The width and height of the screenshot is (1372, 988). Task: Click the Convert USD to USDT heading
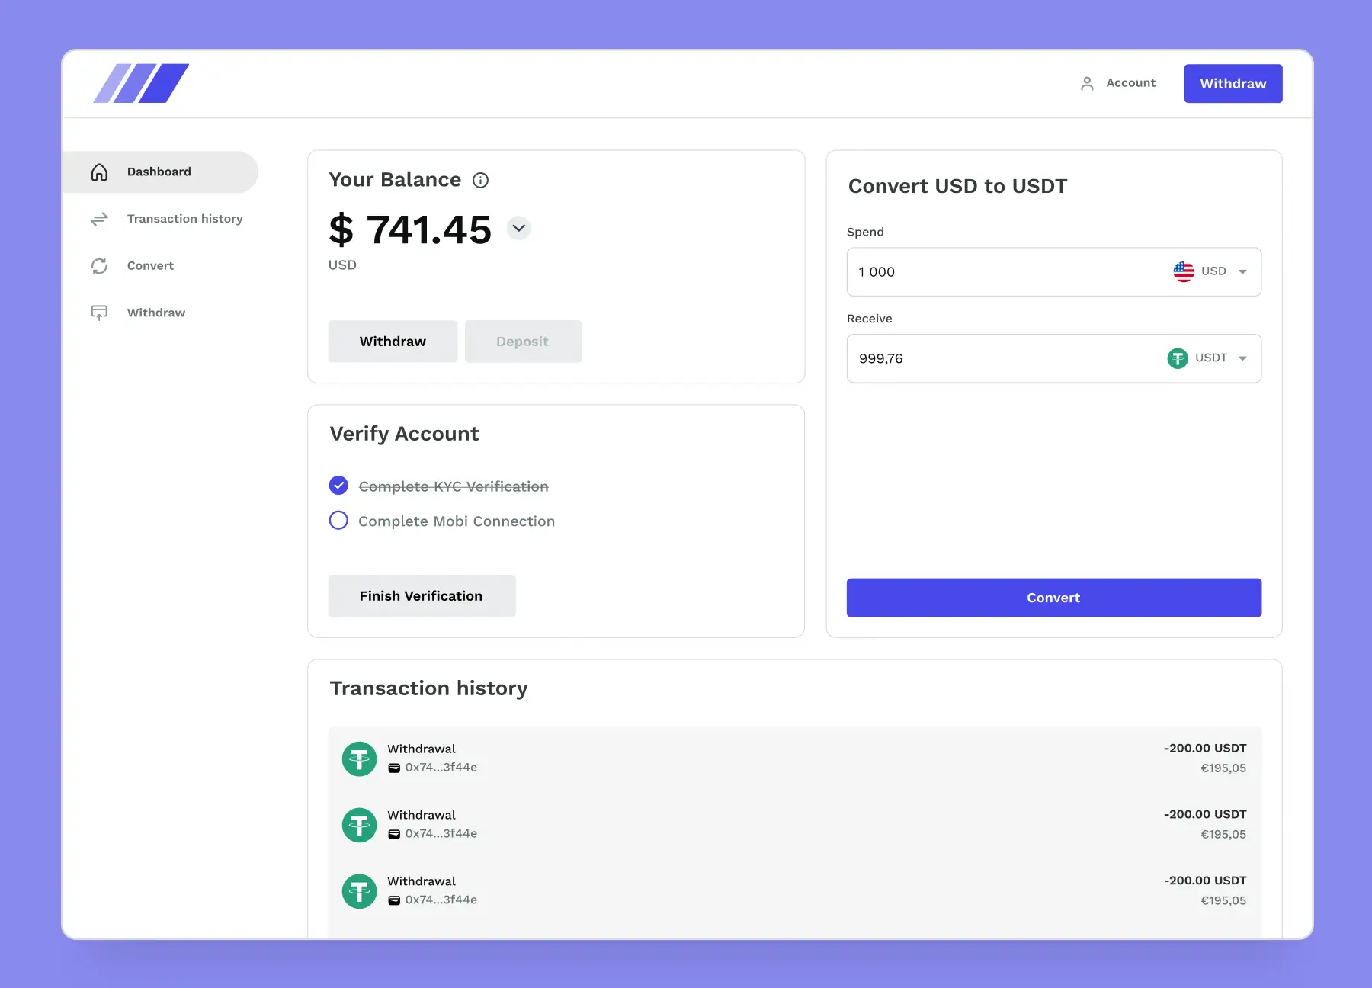pos(957,186)
